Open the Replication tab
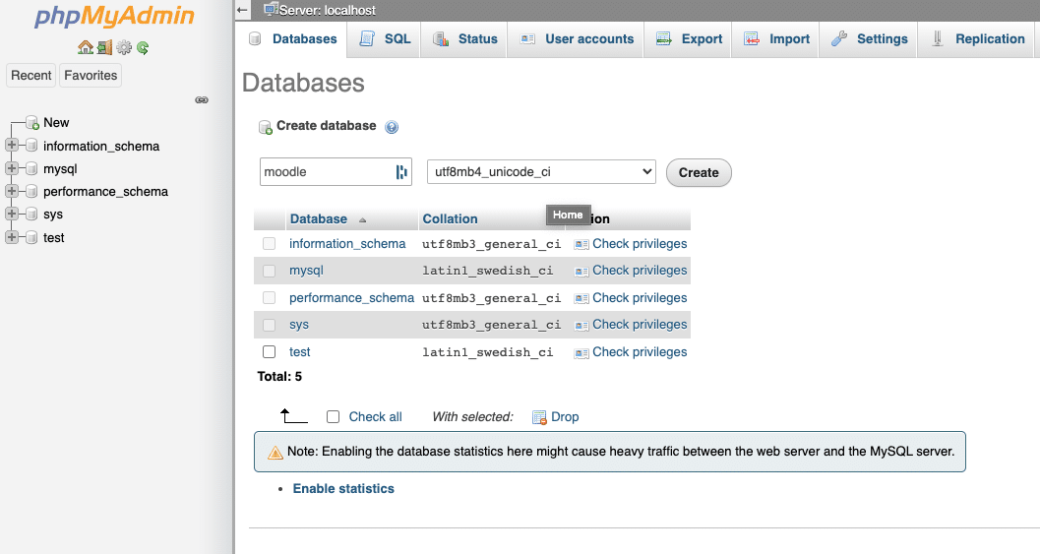The height and width of the screenshot is (554, 1040). pos(978,39)
